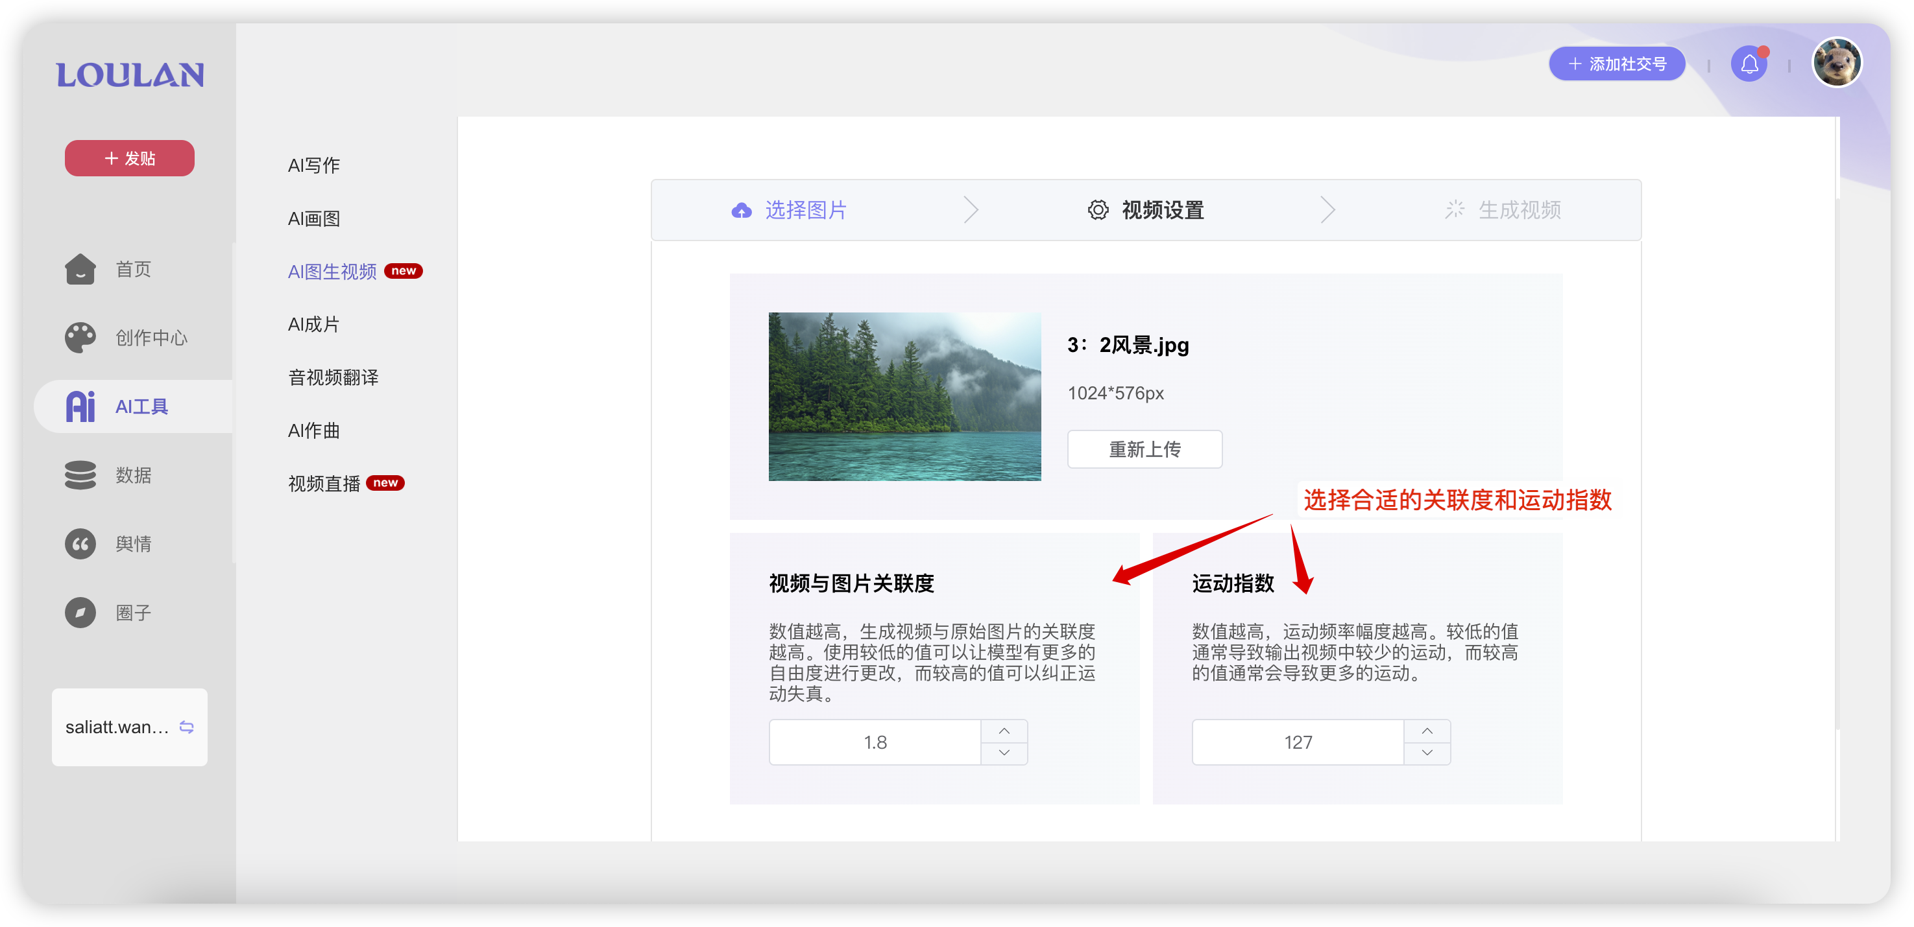Click 添加社交号 button
Screen dimensions: 1914x927
tap(1617, 64)
